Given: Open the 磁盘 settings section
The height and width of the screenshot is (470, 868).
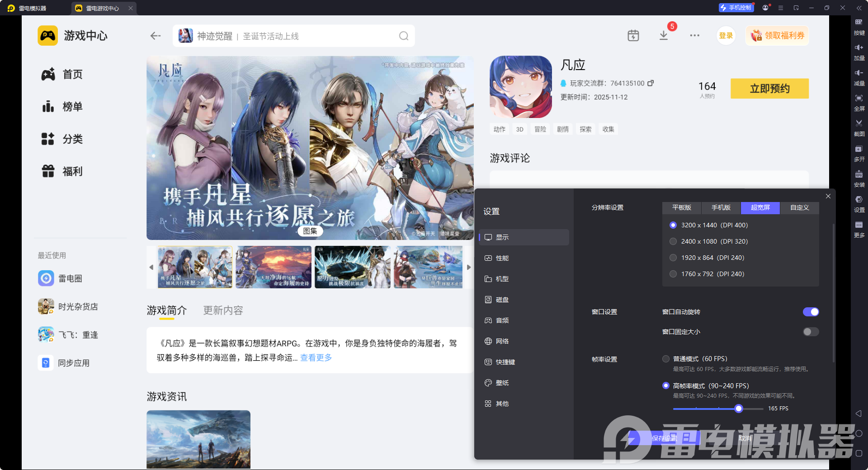Looking at the screenshot, I should click(524, 300).
